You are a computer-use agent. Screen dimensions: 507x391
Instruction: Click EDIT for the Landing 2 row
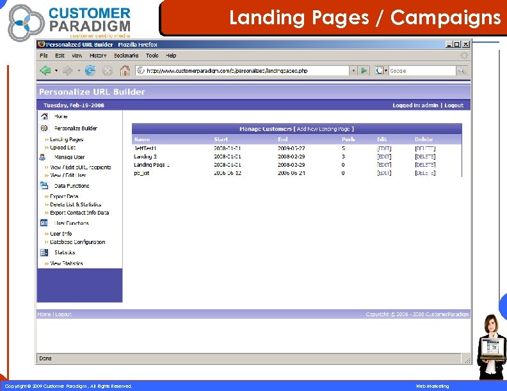[x=384, y=157]
